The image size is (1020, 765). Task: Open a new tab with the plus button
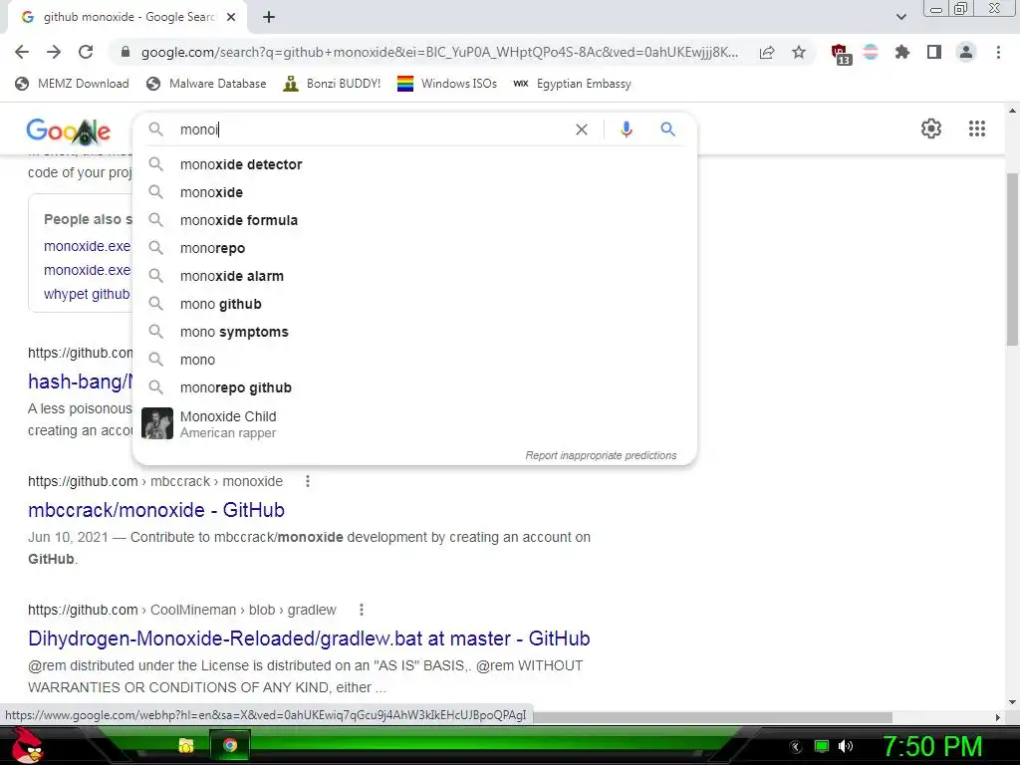pos(269,17)
